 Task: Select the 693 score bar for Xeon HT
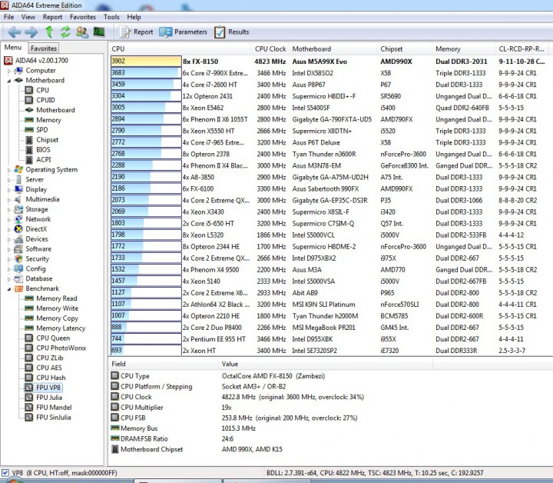coord(146,351)
